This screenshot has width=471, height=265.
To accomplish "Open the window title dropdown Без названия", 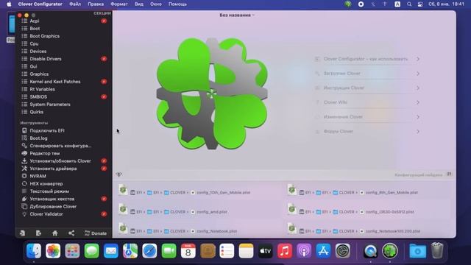I will [x=237, y=15].
